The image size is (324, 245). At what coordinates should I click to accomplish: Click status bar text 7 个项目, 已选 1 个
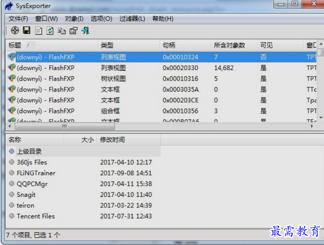[33, 235]
